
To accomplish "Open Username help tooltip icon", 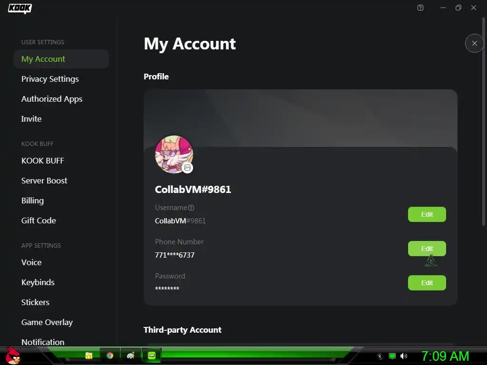I will click(x=191, y=208).
